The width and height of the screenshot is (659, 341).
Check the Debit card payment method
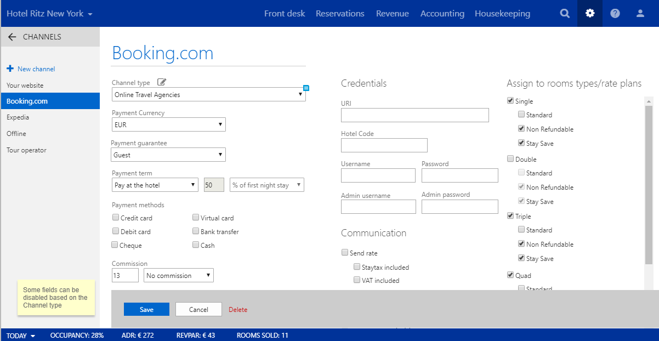(115, 231)
